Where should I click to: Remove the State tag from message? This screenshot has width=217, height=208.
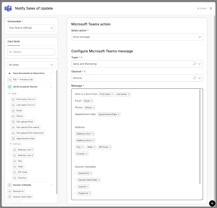tap(94, 147)
